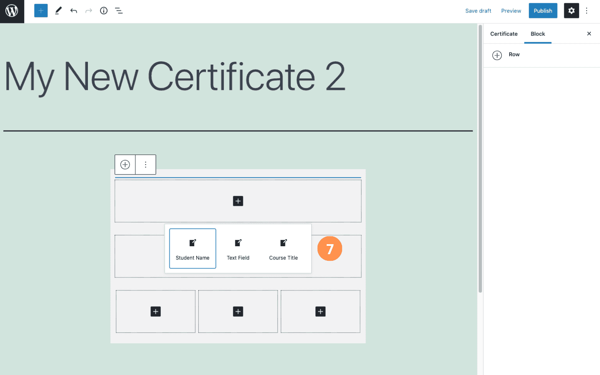This screenshot has height=375, width=600.
Task: Open the top-bar Options three-dot menu
Action: tap(587, 11)
